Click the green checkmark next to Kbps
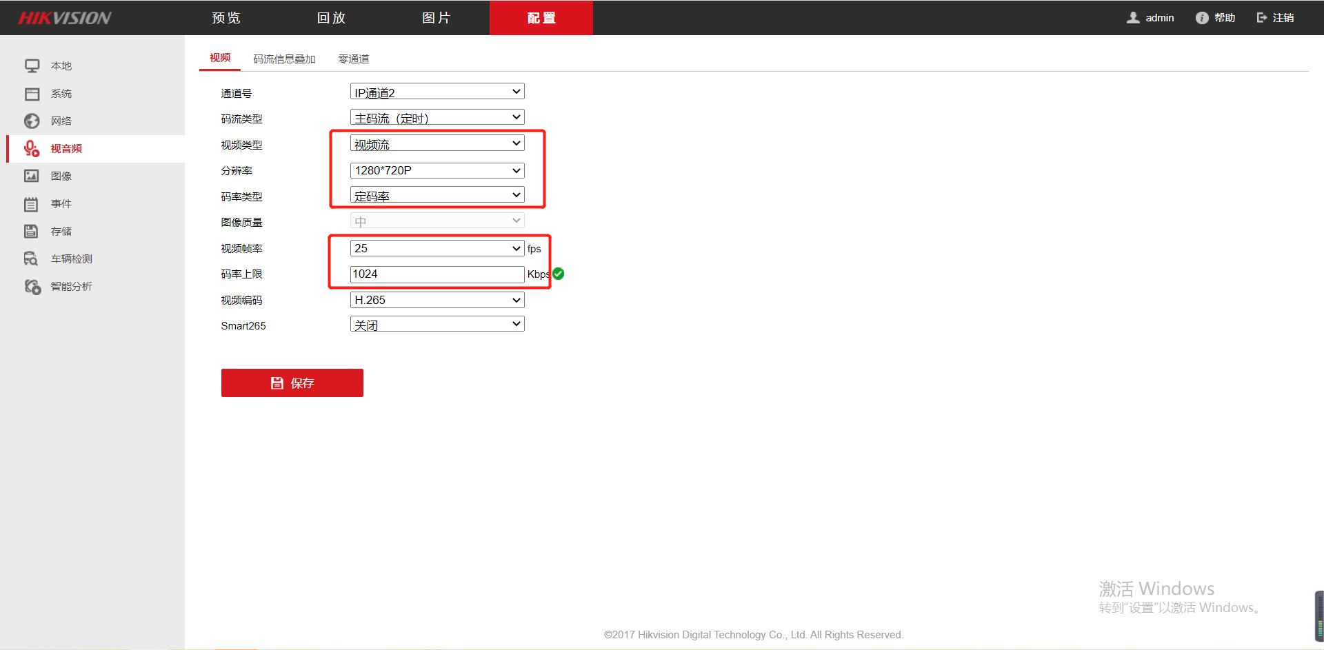The height and width of the screenshot is (650, 1324). tap(559, 274)
